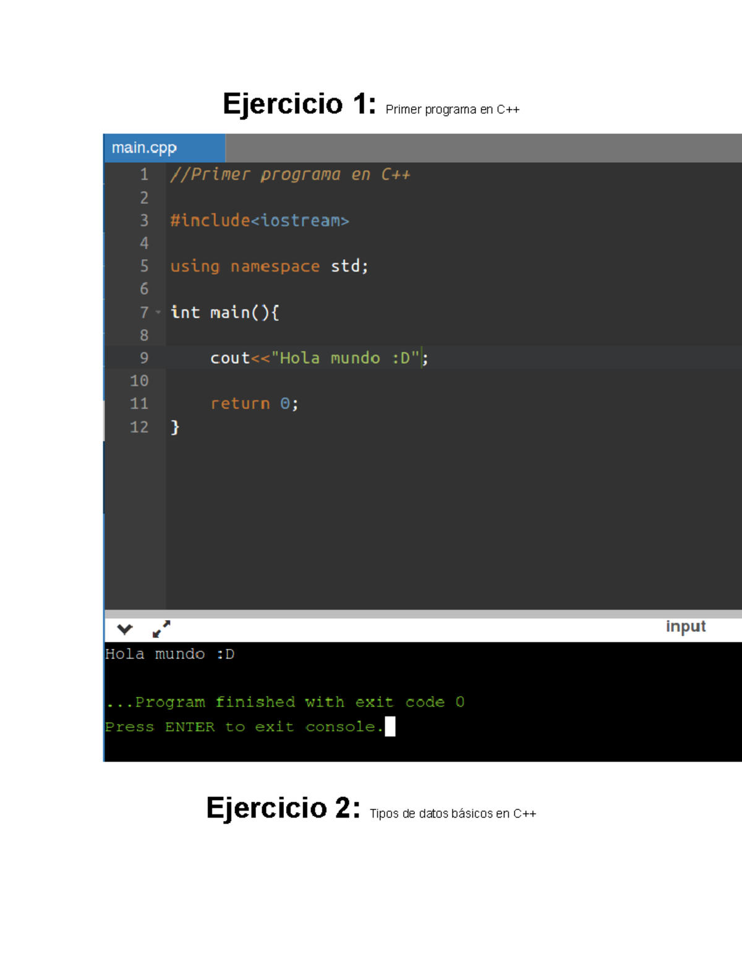Image resolution: width=742 pixels, height=961 pixels.
Task: Click the Program finished exit code line
Action: coord(284,702)
